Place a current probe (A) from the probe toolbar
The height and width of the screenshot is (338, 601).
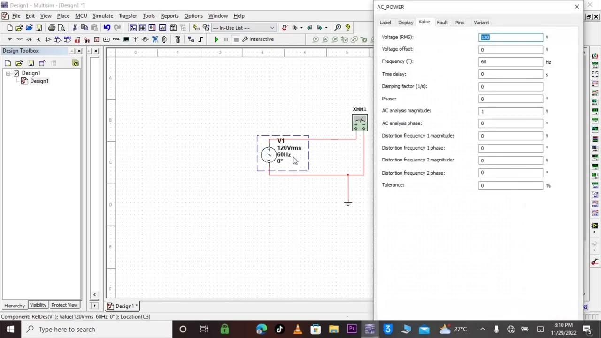(x=325, y=39)
